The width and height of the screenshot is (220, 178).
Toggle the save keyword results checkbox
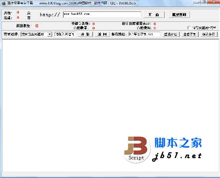pyautogui.click(x=189, y=28)
